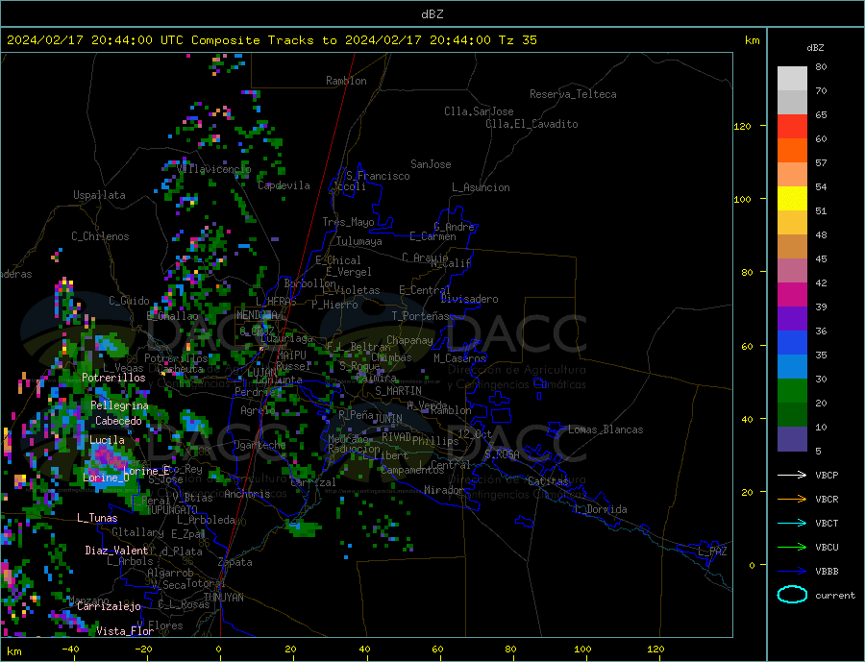The width and height of the screenshot is (865, 662).
Task: Click the blue VBBB arrow in legend
Action: (x=792, y=571)
